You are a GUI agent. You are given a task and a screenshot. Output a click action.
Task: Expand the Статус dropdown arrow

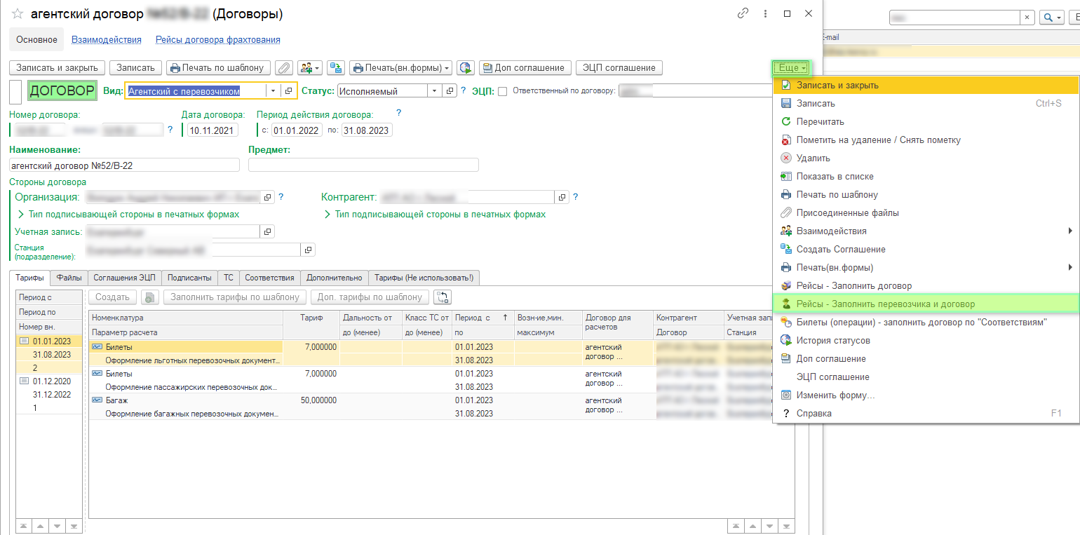434,91
